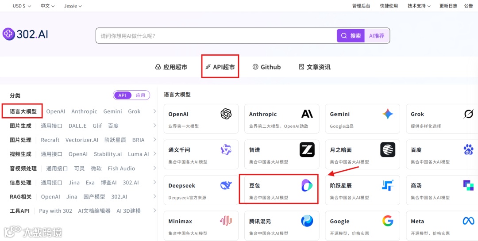The width and height of the screenshot is (478, 241).
Task: Click the 豆包 logo icon
Action: [x=307, y=185]
